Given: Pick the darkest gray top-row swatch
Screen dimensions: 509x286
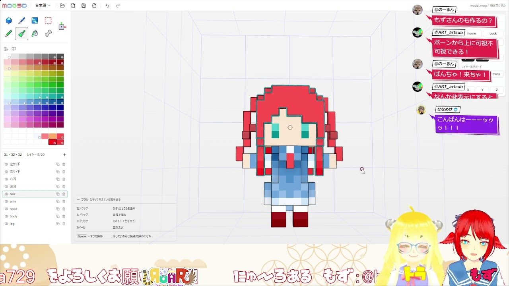Looking at the screenshot, I should click(x=60, y=56).
